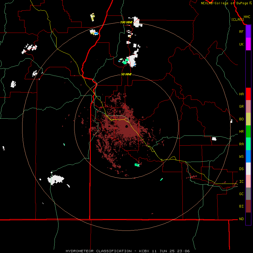Viewport: 253px width, 253px height.
Task: Click the purple RF legend color swatch
Action: pyautogui.click(x=248, y=31)
